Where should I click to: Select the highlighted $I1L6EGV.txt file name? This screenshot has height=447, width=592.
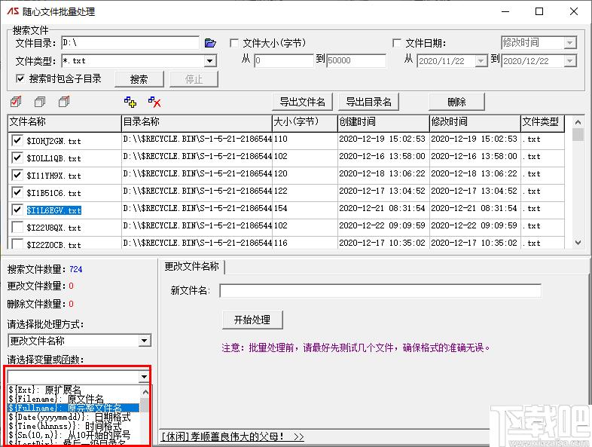(53, 210)
